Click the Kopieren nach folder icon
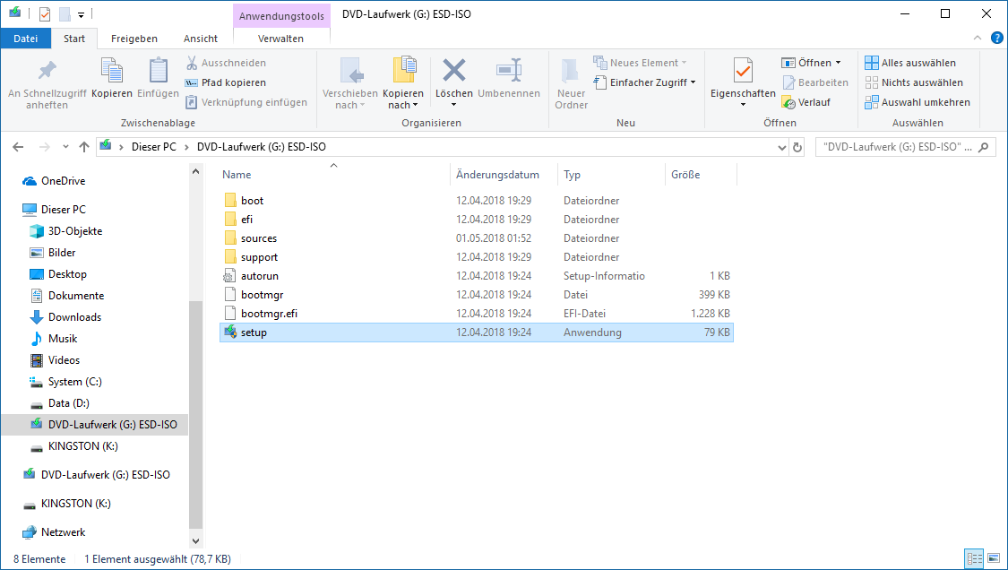Viewport: 1008px width, 570px height. (404, 70)
